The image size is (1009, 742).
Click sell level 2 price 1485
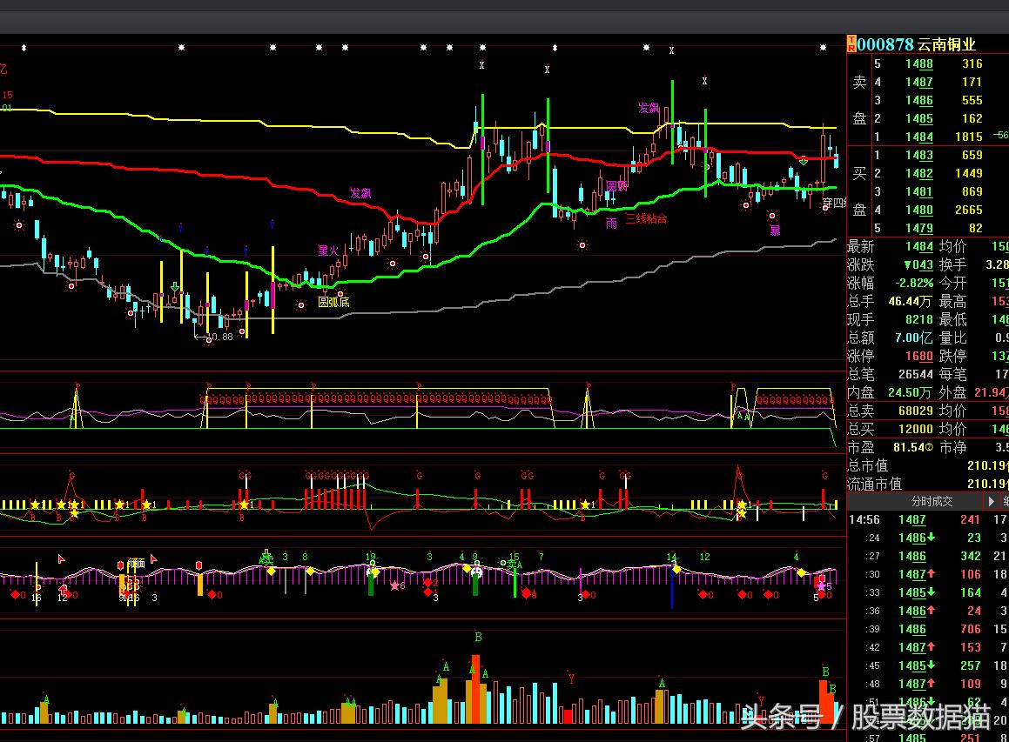919,118
